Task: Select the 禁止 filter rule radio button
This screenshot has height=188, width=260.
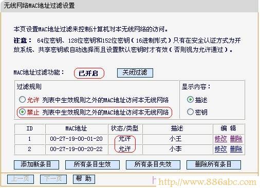Action: point(22,112)
